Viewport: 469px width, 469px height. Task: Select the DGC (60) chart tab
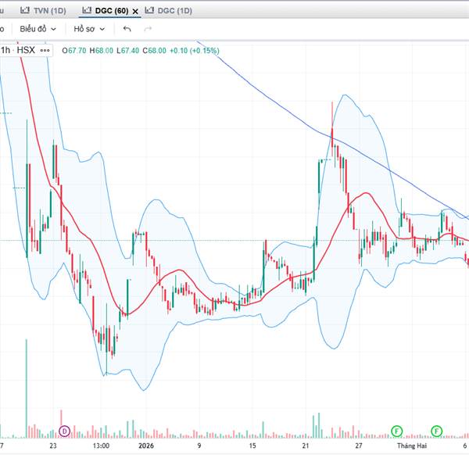point(106,11)
